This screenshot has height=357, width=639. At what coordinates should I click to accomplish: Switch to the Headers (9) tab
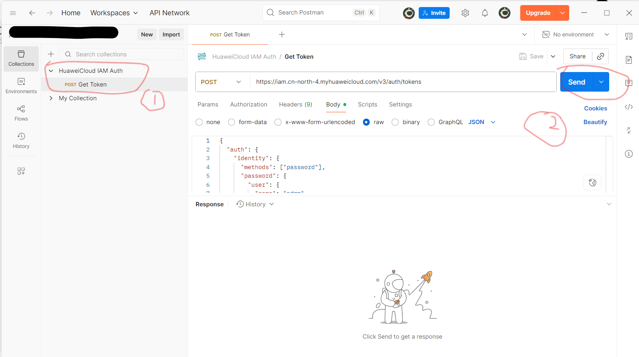point(296,105)
